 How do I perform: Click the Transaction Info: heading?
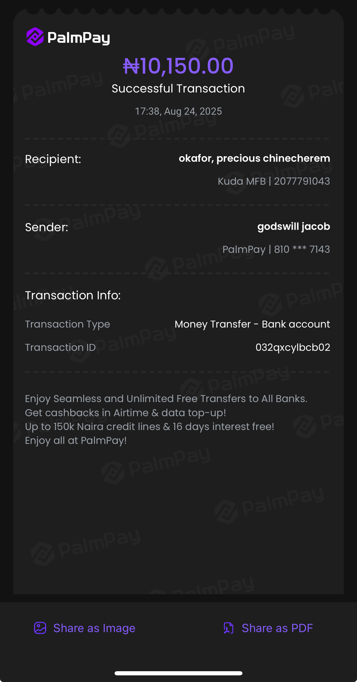coord(73,295)
